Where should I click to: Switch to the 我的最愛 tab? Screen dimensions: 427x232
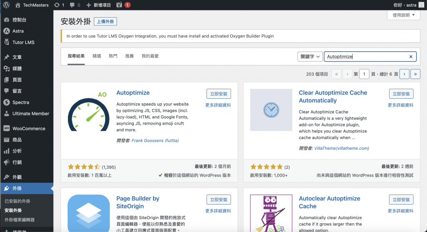150,56
